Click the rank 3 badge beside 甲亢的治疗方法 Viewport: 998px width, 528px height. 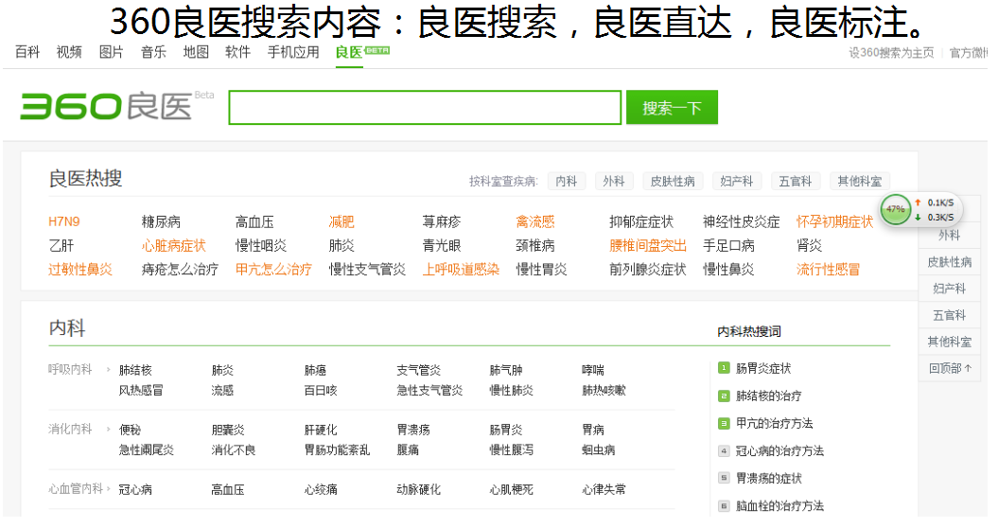723,423
